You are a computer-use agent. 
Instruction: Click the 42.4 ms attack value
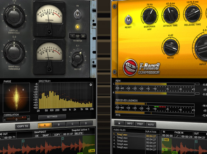coord(170,3)
